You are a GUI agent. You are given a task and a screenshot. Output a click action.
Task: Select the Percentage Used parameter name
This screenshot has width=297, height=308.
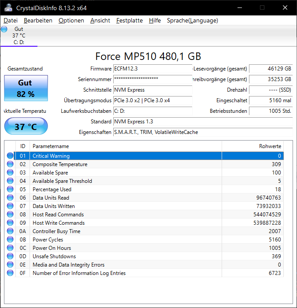52,189
